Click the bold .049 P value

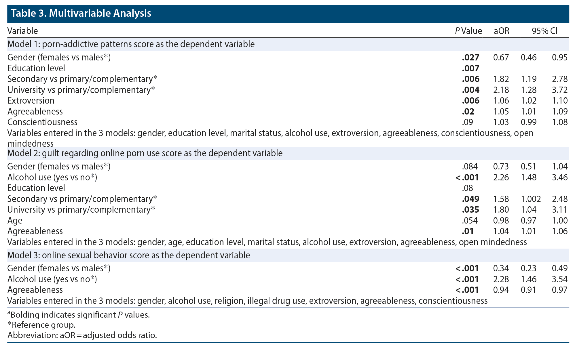(x=470, y=199)
